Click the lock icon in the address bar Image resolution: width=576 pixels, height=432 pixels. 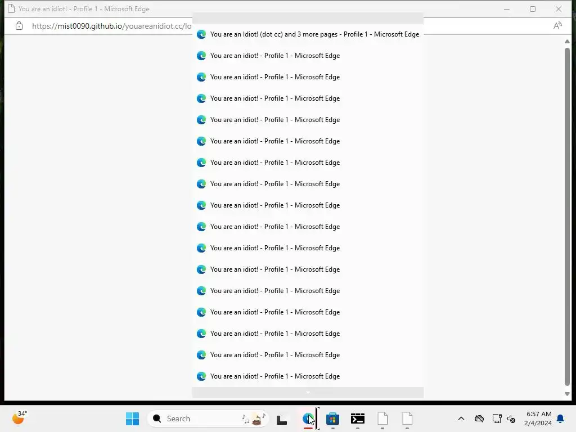tap(19, 26)
